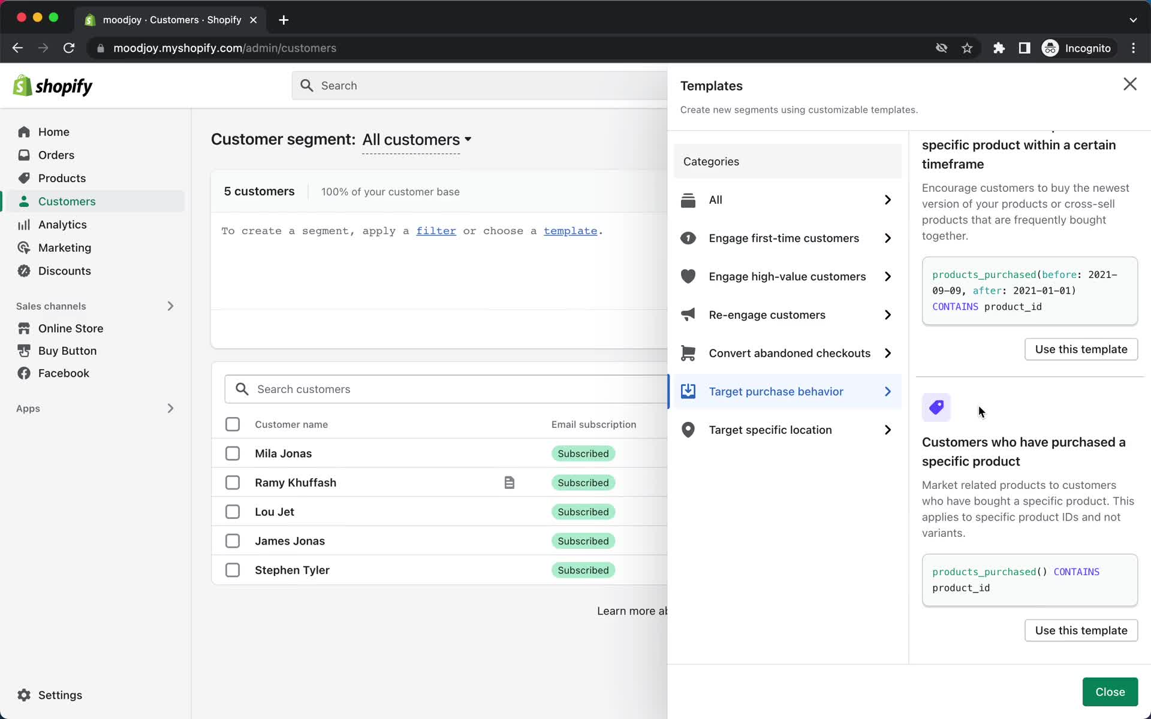Close the Templates panel with X
The image size is (1151, 719).
[x=1129, y=84]
